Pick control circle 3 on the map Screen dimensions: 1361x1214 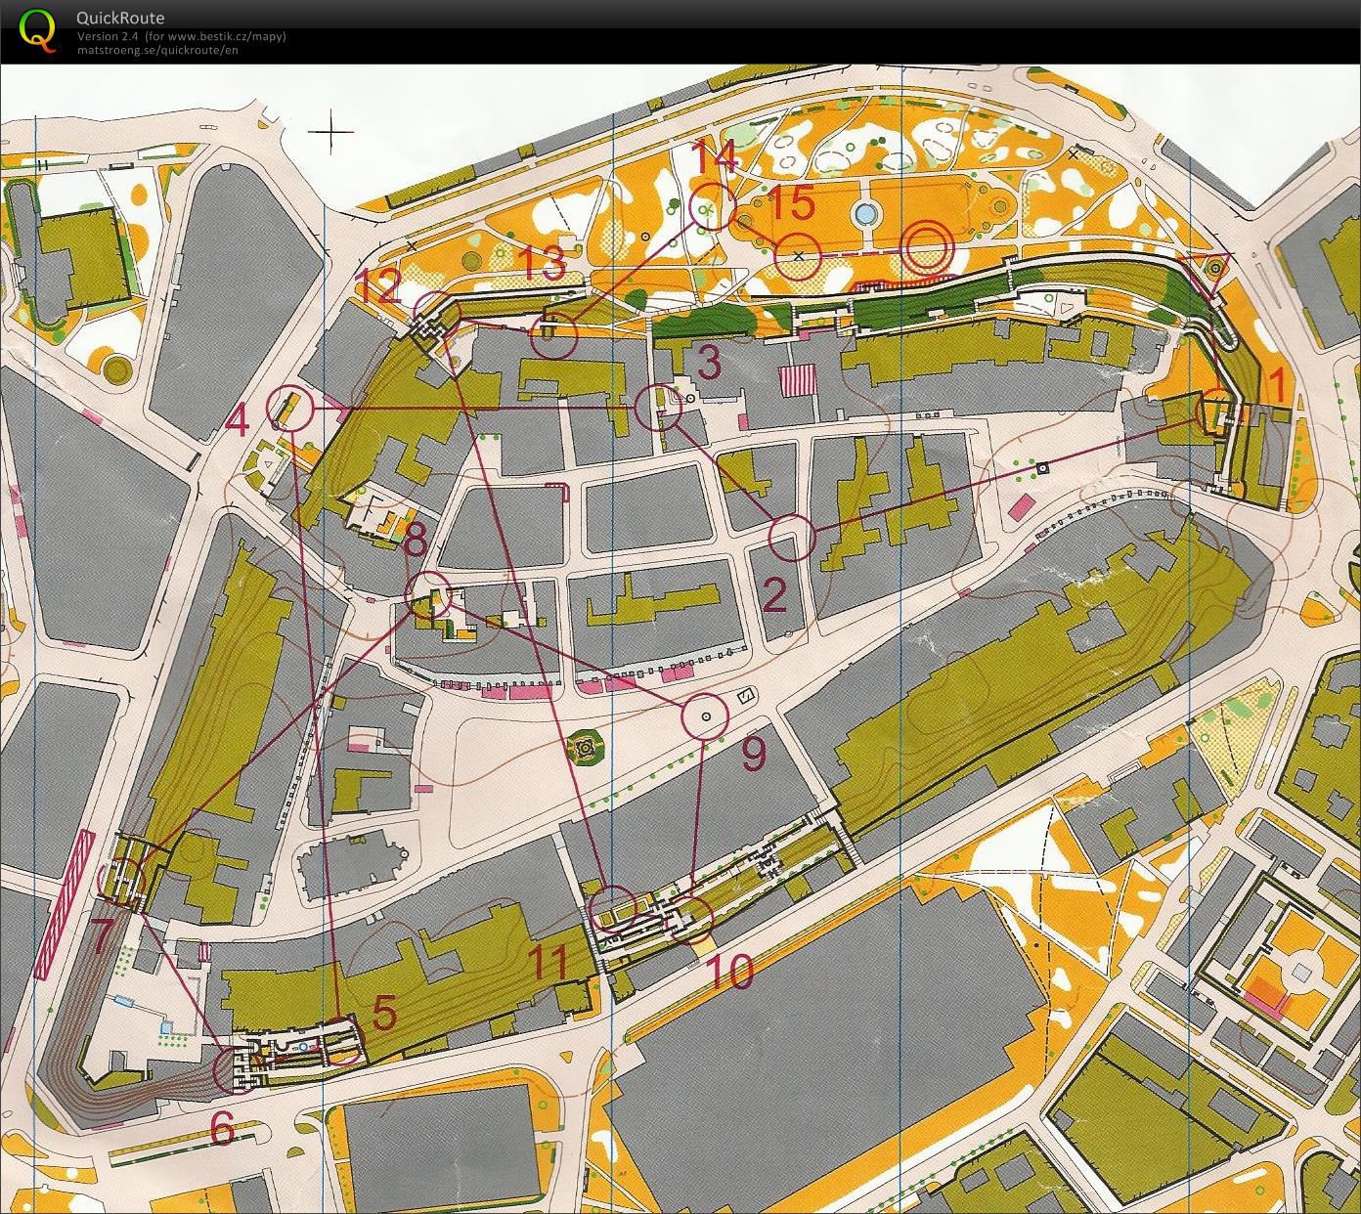click(x=658, y=408)
